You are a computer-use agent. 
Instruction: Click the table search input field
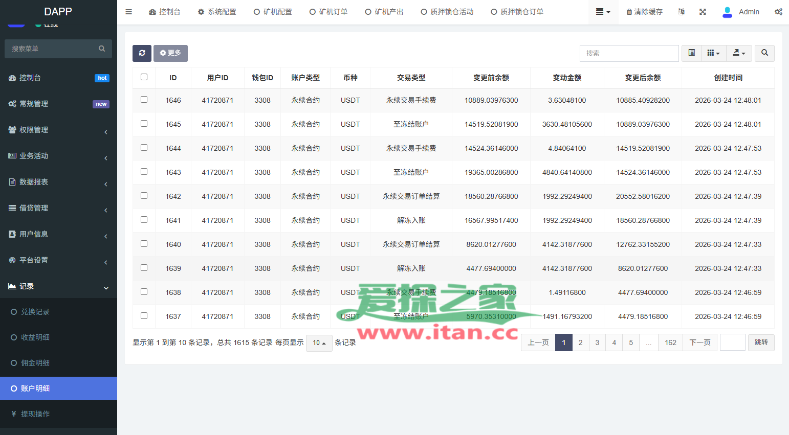click(x=629, y=53)
